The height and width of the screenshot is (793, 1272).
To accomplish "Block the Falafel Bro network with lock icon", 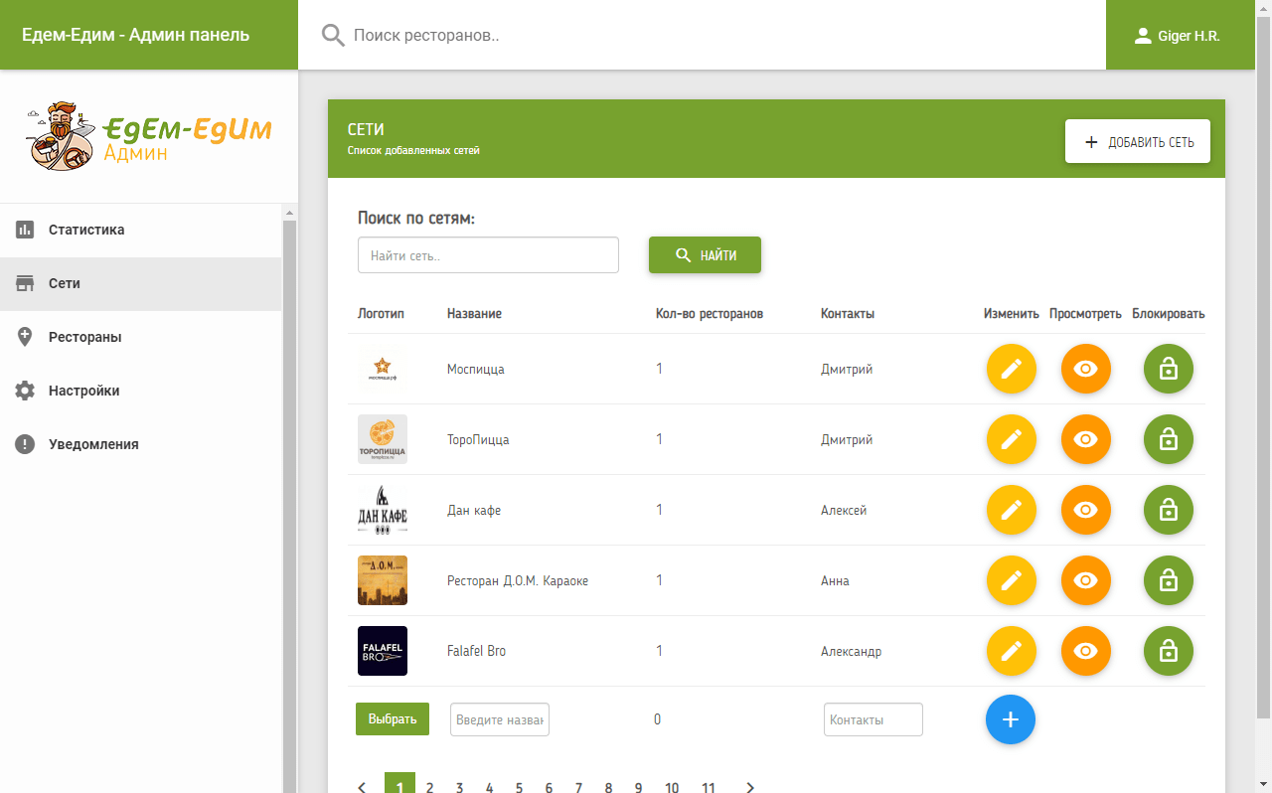I will [x=1169, y=651].
